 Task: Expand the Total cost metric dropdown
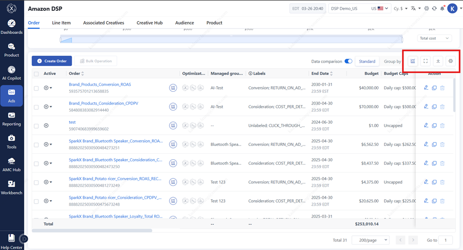coord(434,38)
